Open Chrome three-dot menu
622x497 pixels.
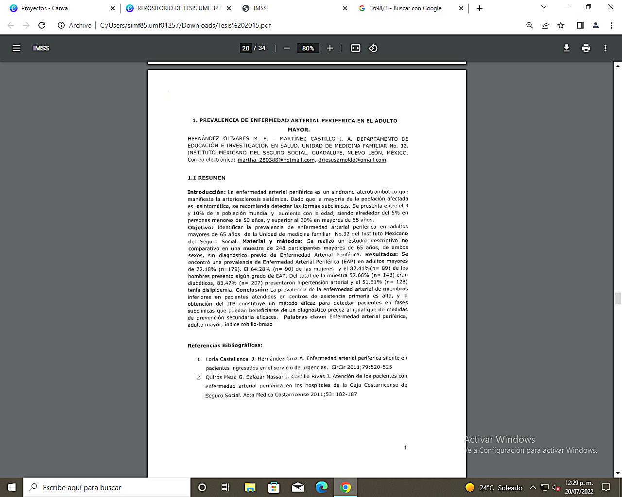(611, 25)
